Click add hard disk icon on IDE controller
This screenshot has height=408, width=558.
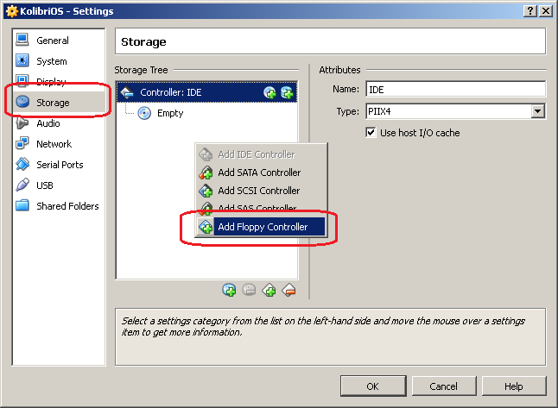pyautogui.click(x=286, y=92)
